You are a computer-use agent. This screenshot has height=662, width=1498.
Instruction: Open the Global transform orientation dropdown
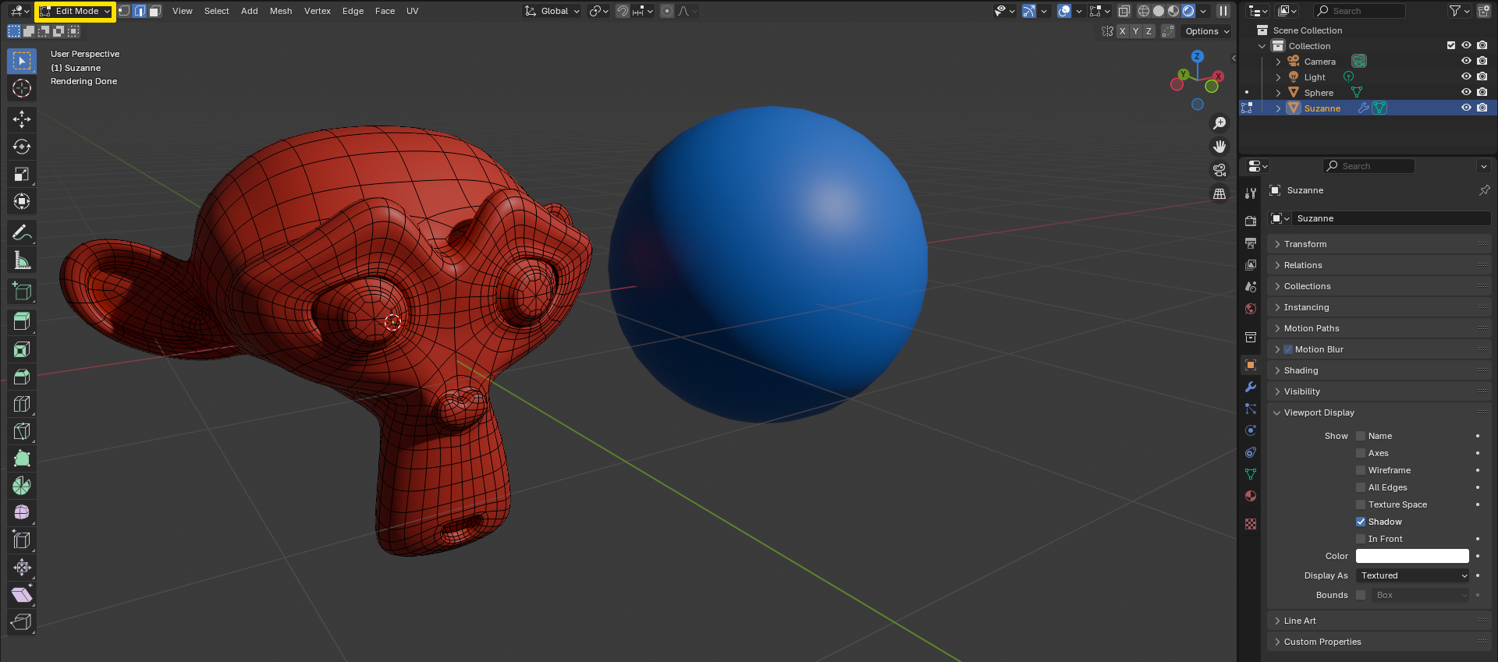coord(552,11)
